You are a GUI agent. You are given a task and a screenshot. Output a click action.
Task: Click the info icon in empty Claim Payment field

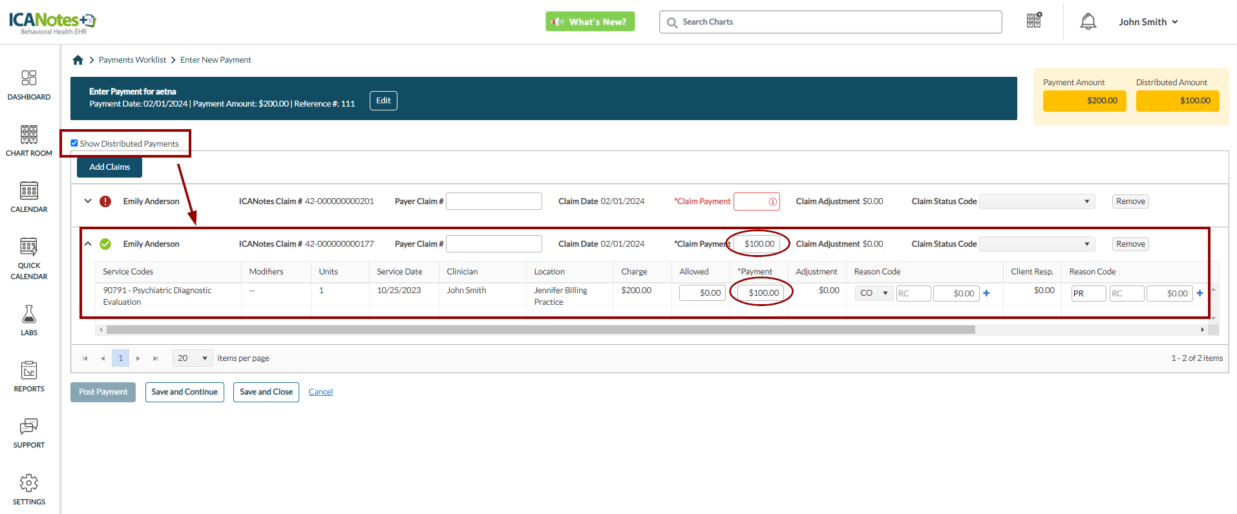(772, 201)
